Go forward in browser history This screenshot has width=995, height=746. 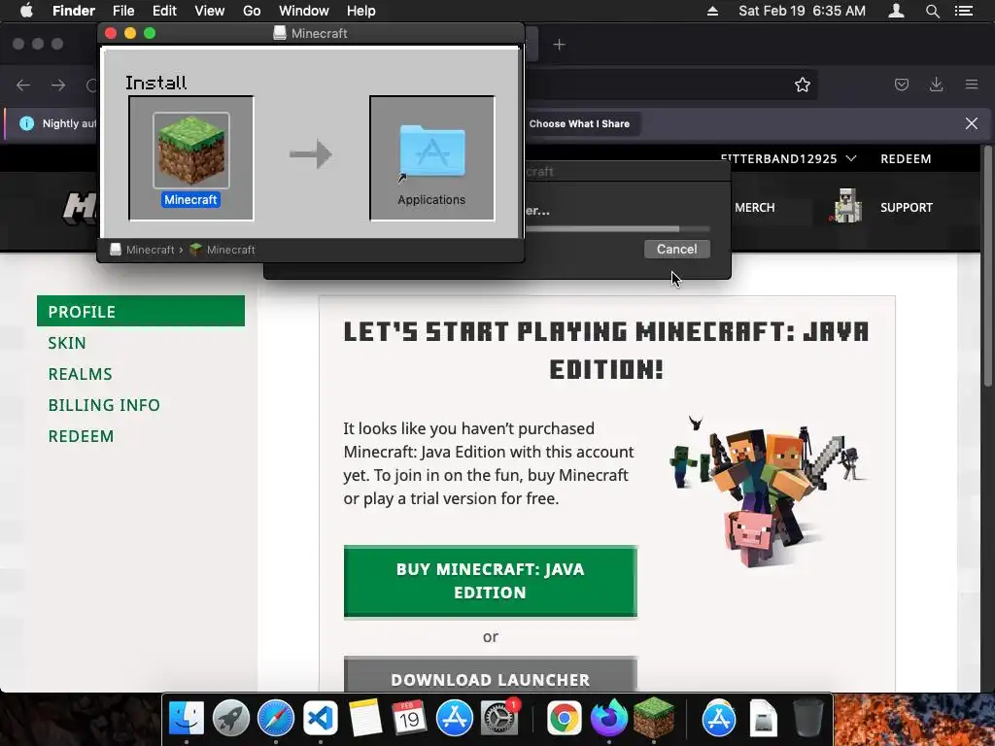(58, 85)
